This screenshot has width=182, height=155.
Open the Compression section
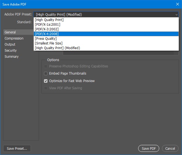pyautogui.click(x=14, y=38)
